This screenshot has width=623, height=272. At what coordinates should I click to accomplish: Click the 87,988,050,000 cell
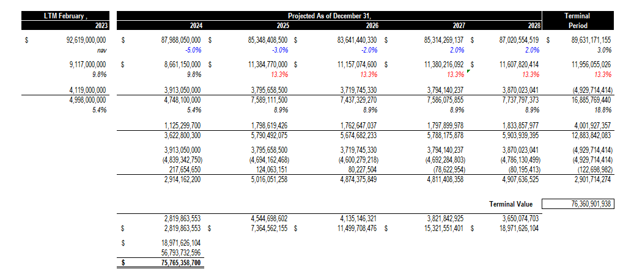pyautogui.click(x=180, y=40)
